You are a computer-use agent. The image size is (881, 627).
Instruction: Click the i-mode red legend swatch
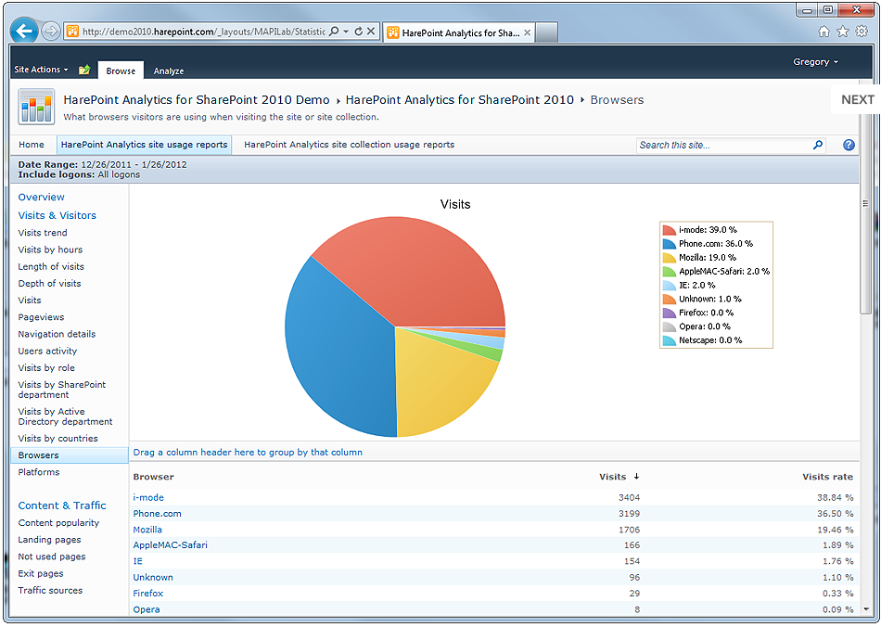(x=669, y=230)
